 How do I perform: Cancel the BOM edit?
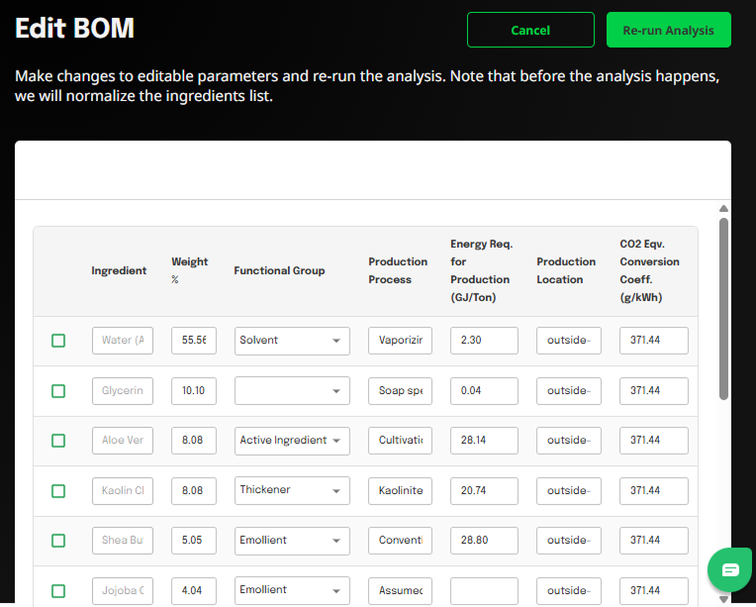click(530, 30)
